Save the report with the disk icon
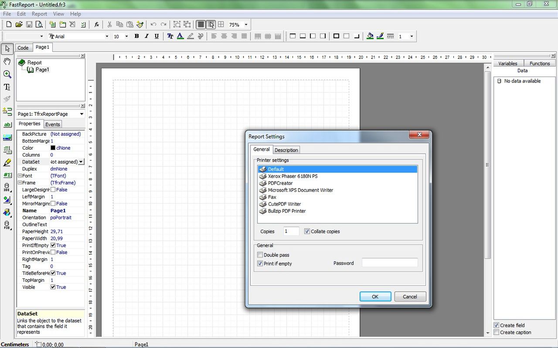558x348 pixels. [x=29, y=24]
